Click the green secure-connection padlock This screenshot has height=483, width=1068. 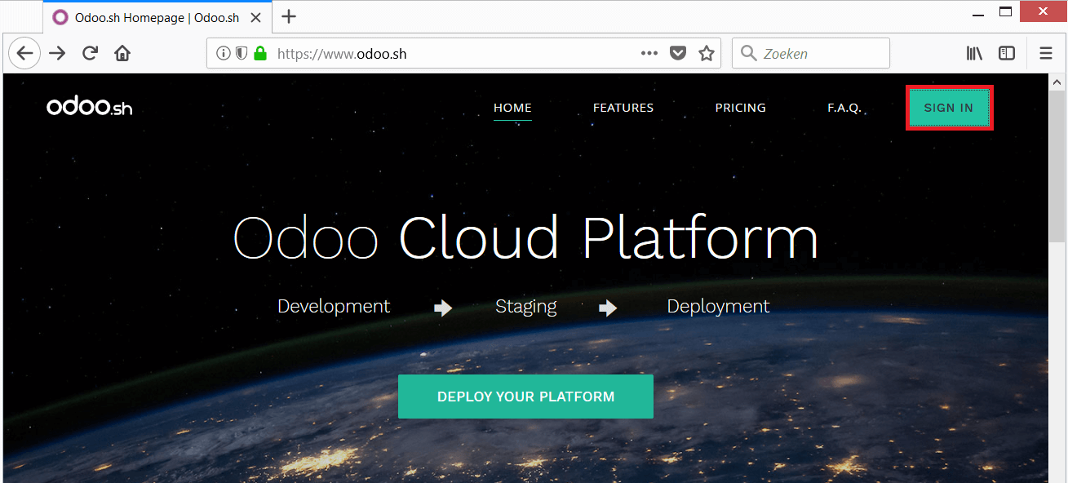click(x=260, y=54)
